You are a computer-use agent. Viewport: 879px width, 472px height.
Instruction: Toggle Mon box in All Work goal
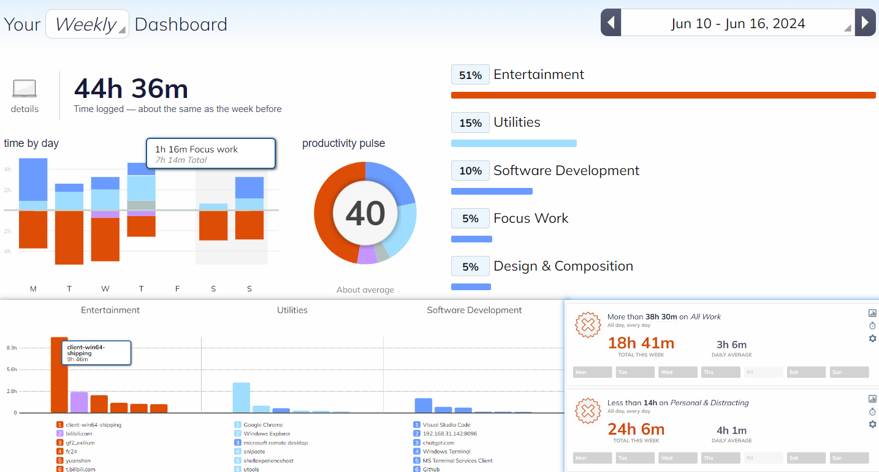tap(592, 372)
